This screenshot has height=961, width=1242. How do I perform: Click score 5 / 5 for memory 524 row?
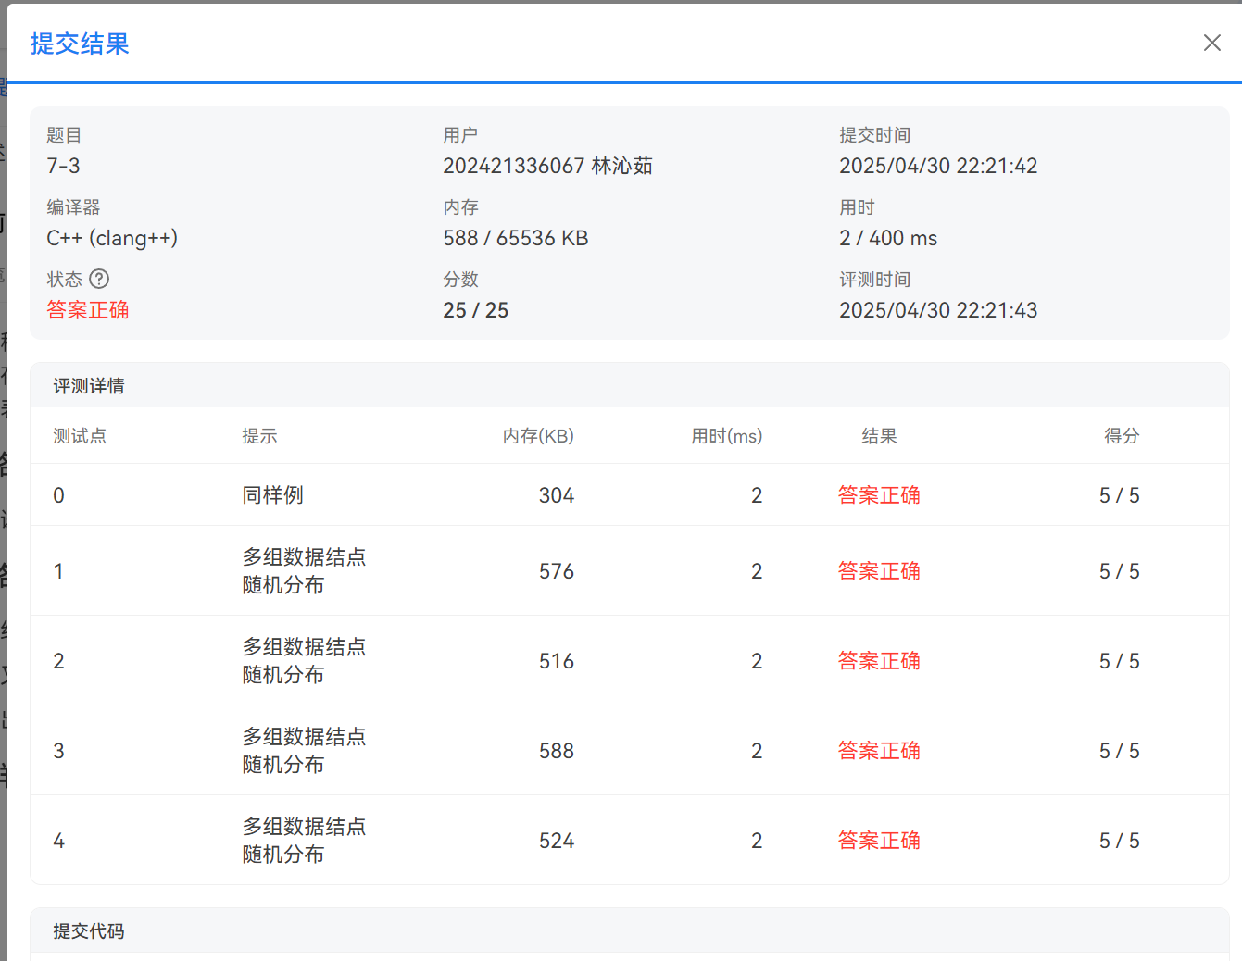tap(1120, 841)
